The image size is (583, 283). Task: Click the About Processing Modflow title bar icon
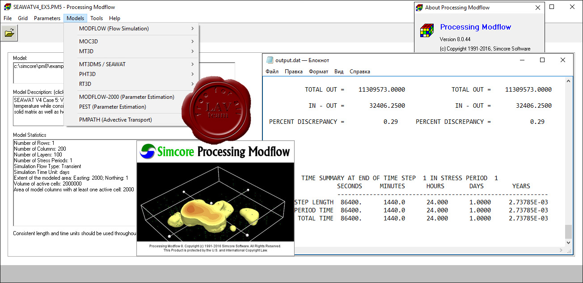coord(419,7)
